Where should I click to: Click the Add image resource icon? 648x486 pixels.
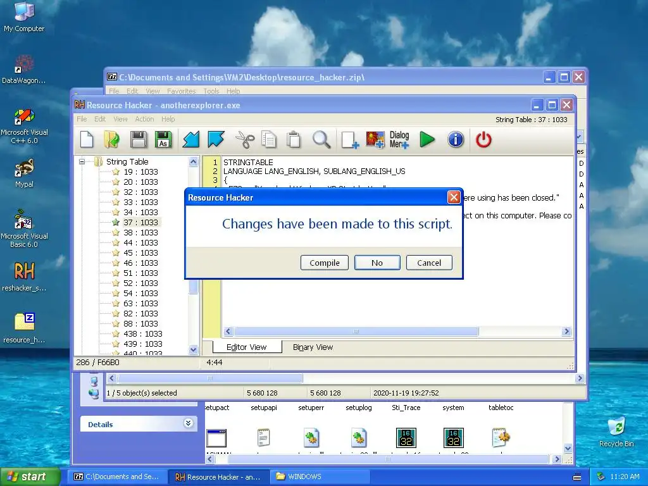click(x=375, y=140)
